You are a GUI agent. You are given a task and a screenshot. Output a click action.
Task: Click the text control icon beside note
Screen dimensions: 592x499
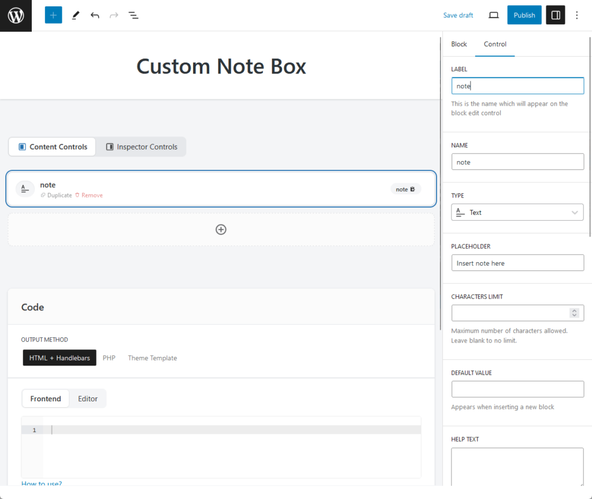(x=25, y=189)
